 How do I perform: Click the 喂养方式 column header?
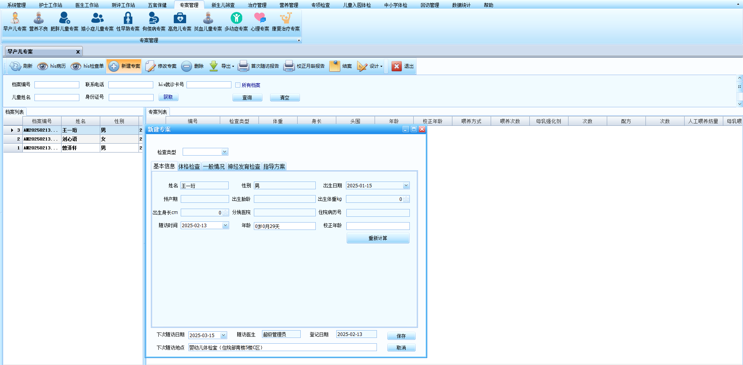pyautogui.click(x=471, y=121)
